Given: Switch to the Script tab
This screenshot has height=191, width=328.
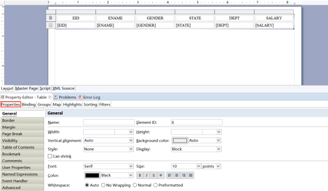Looking at the screenshot, I should click(45, 89).
